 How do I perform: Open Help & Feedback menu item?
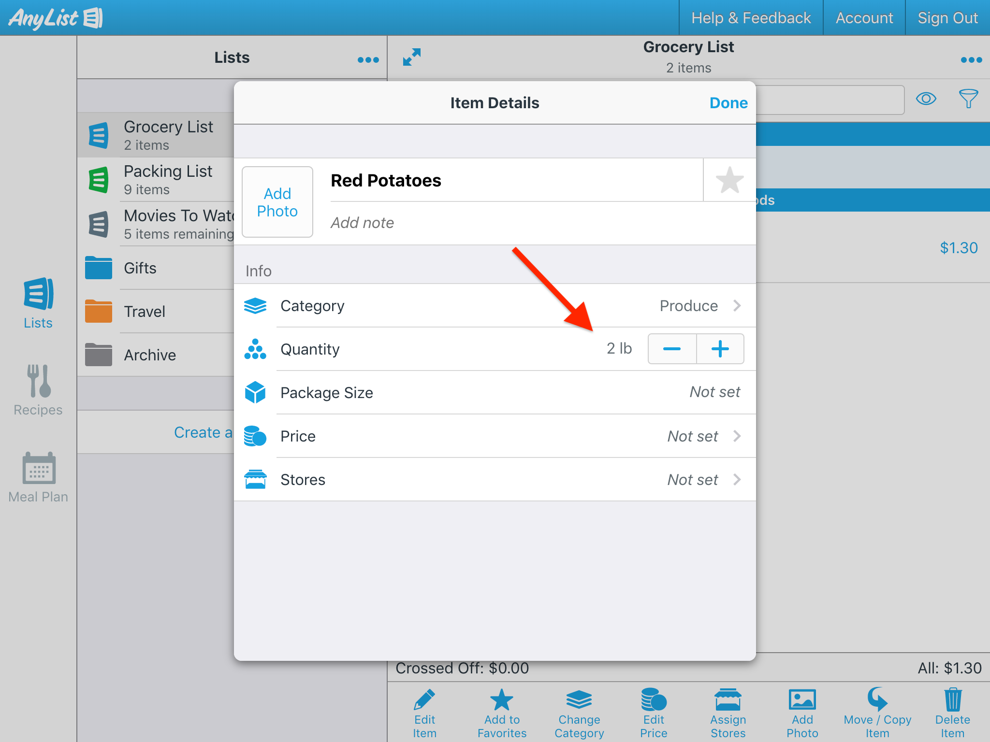[751, 18]
